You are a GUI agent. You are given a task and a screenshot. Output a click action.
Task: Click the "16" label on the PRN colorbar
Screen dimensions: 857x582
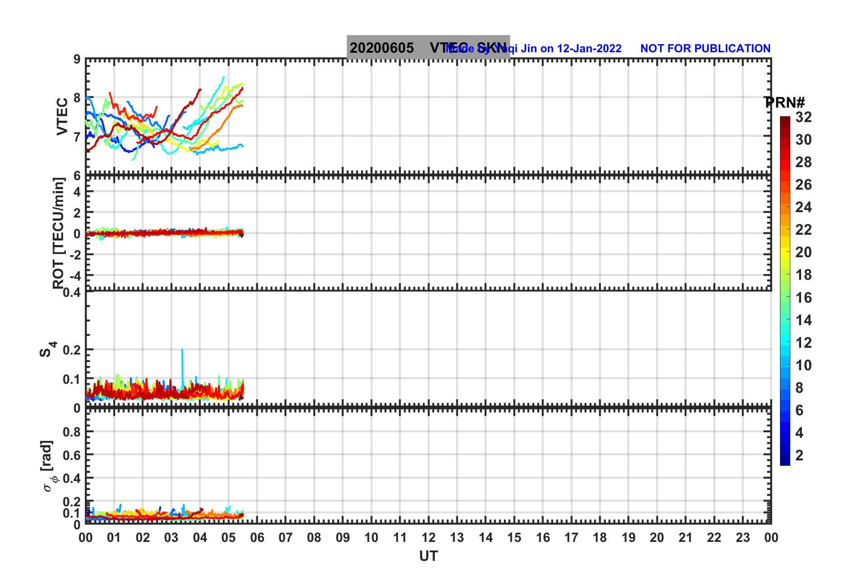click(x=803, y=298)
